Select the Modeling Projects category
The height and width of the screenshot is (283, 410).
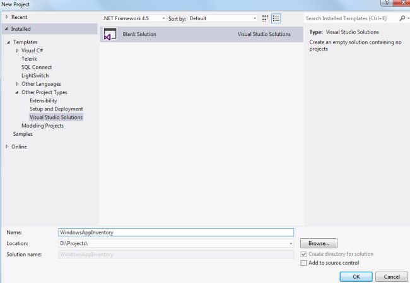click(43, 126)
